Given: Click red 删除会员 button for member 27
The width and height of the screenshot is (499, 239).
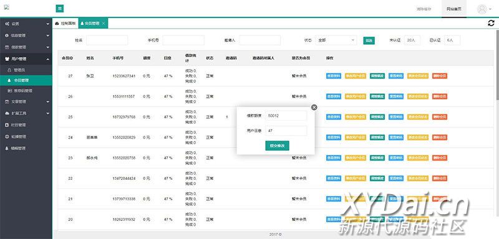Looking at the screenshot, I should [x=440, y=76].
